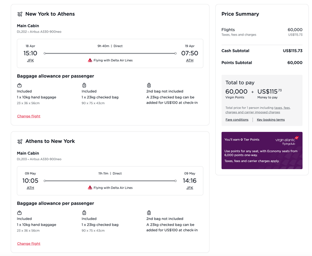Click '11h 11m | Direct' duration text
This screenshot has height=256, width=312.
tap(110, 174)
